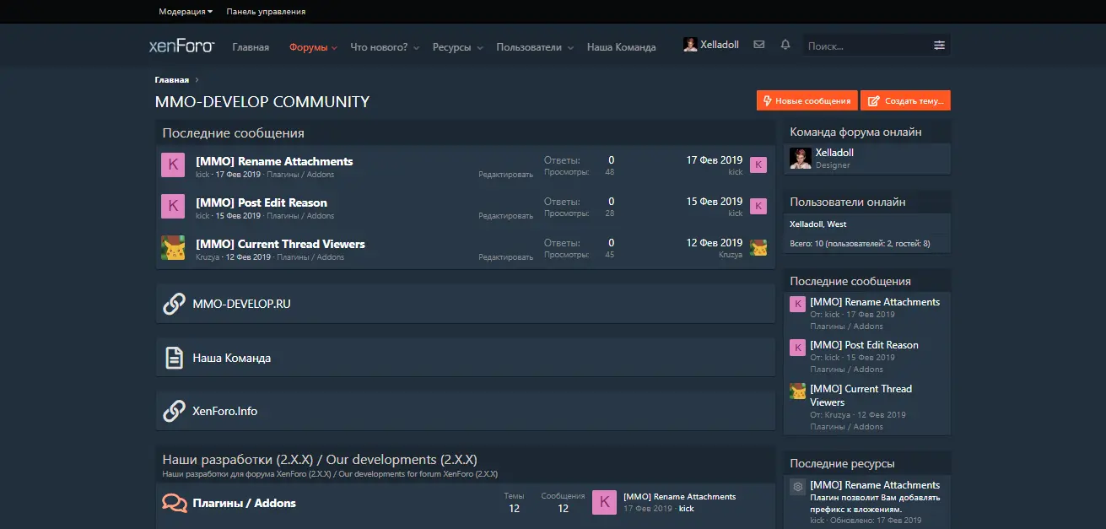1106x529 pixels.
Task: Expand the Что нового? dropdown arrow
Action: click(415, 48)
